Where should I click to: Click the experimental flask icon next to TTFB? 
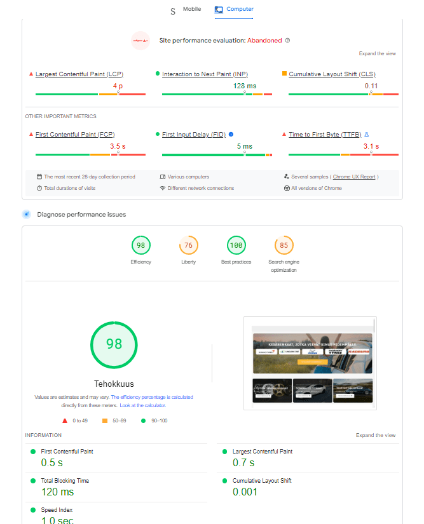pos(367,135)
